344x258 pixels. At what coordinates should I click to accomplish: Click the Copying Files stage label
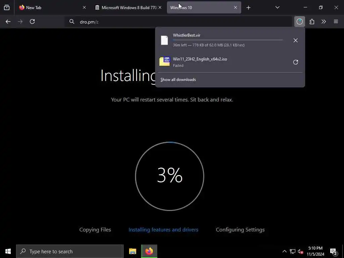point(95,230)
